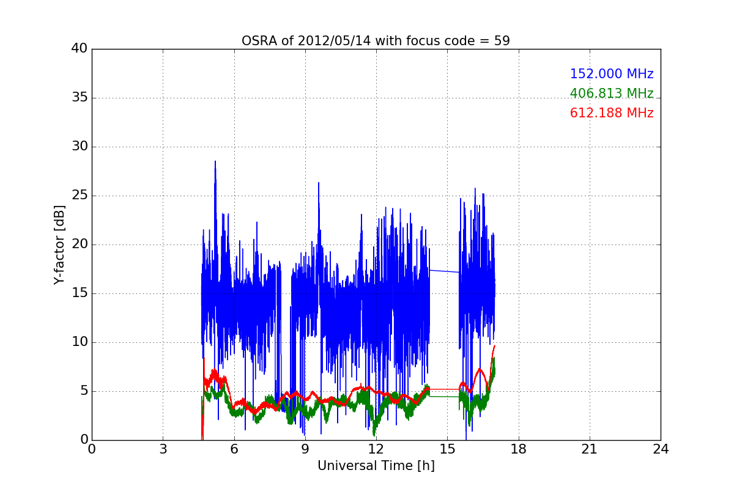Viewport: 734px width, 489px height.
Task: Click the x-axis tick label 3
Action: click(x=163, y=449)
